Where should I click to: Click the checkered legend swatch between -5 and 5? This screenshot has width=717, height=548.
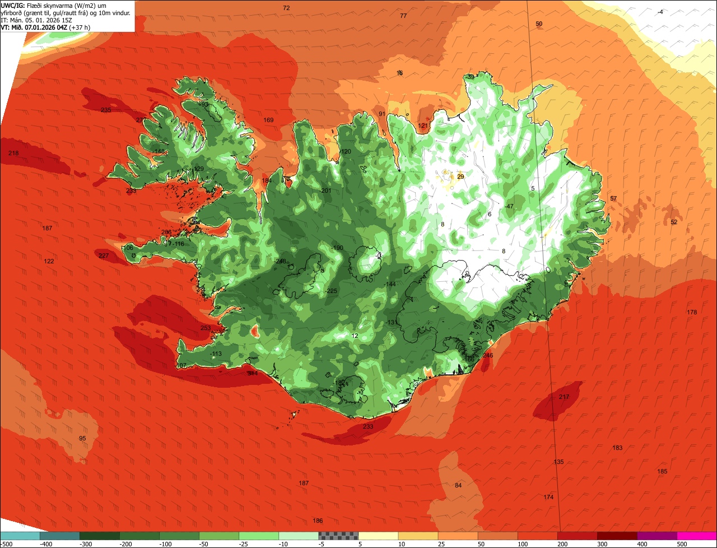coord(338,536)
